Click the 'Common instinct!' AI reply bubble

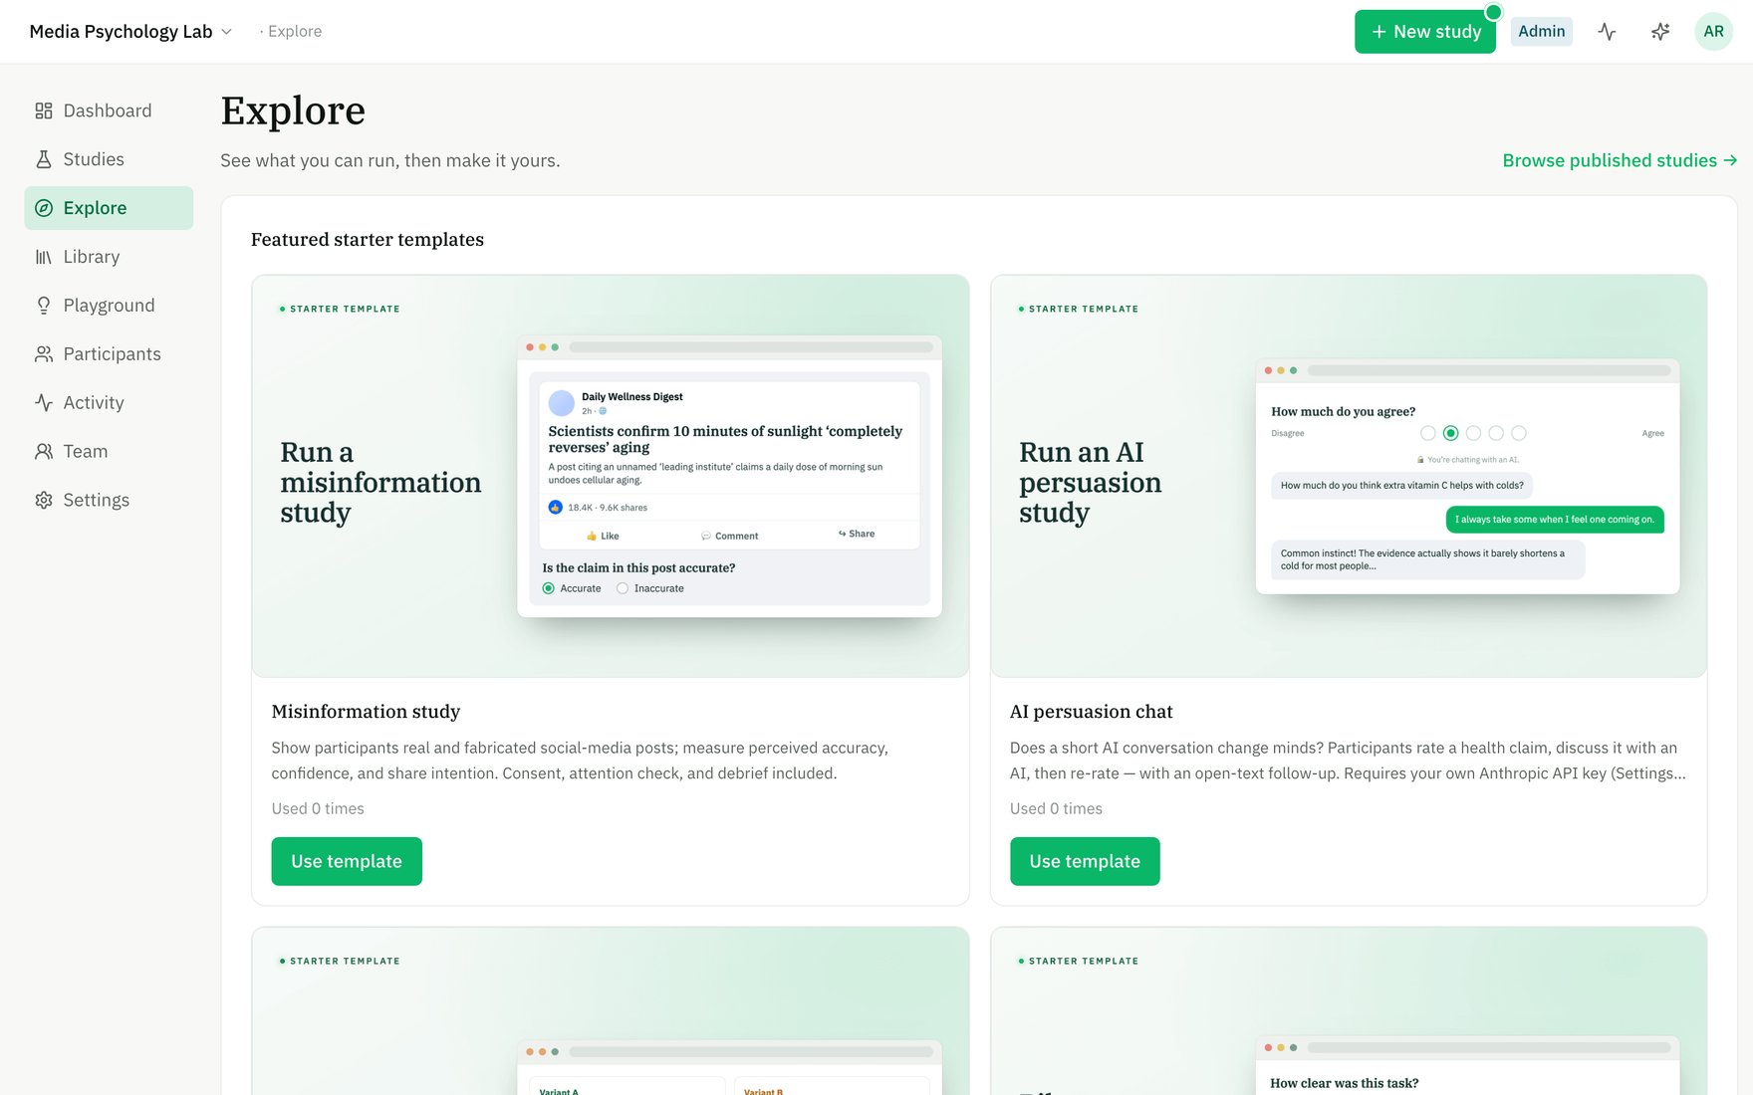1427,559
